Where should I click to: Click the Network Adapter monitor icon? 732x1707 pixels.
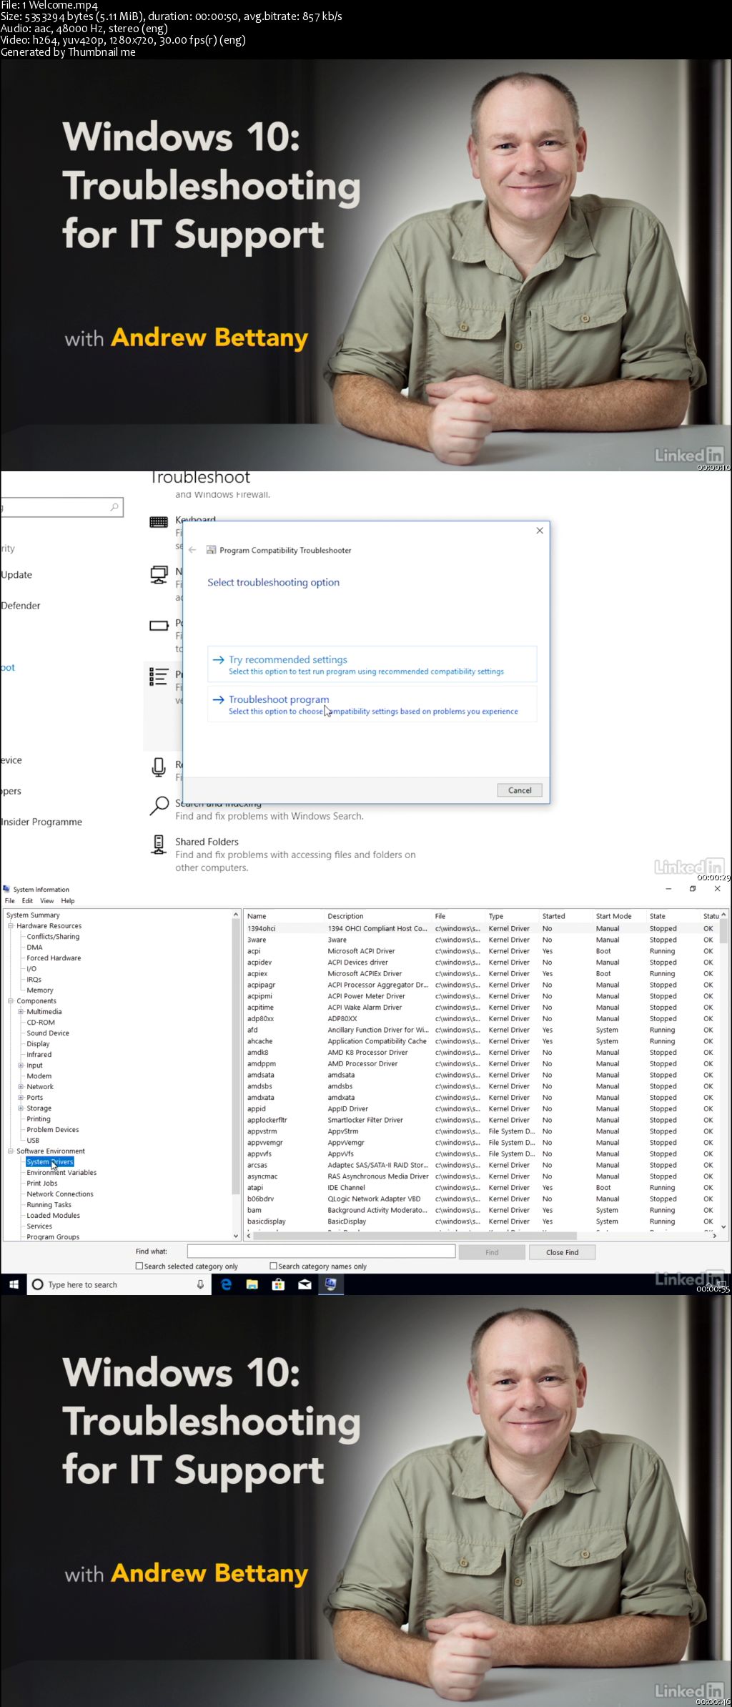click(x=159, y=574)
